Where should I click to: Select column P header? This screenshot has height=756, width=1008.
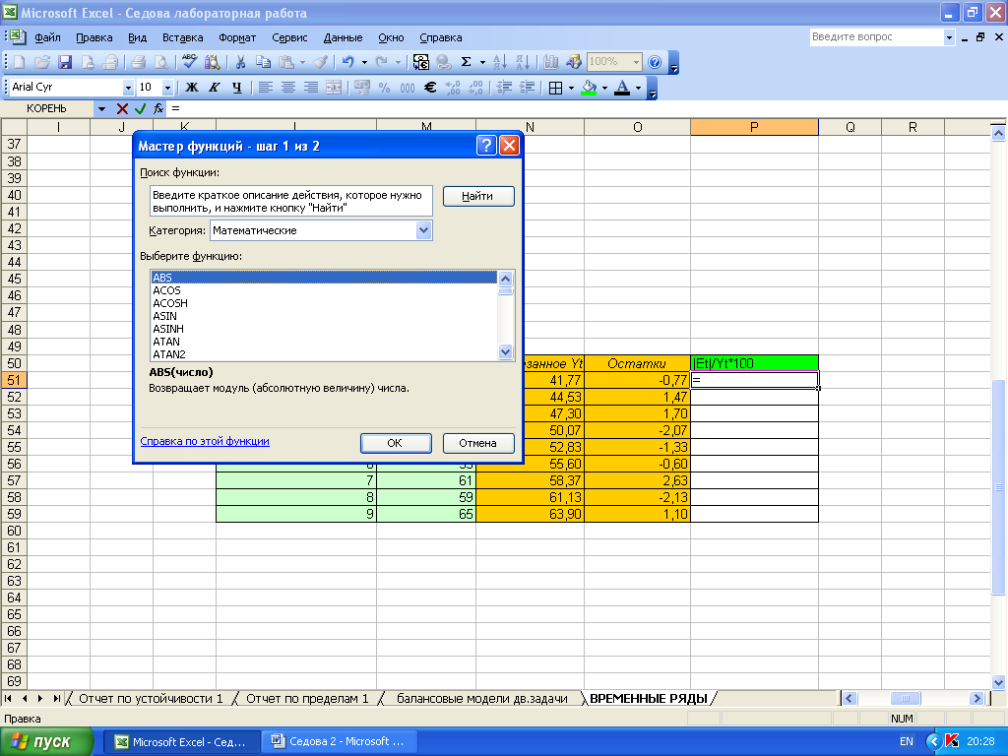click(754, 127)
